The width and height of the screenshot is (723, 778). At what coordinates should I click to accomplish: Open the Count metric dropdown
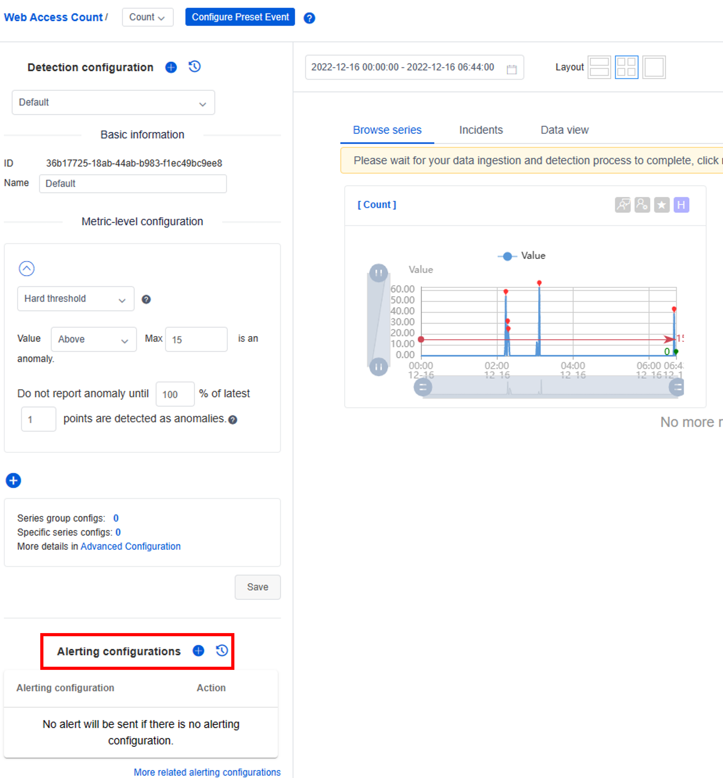click(x=148, y=17)
